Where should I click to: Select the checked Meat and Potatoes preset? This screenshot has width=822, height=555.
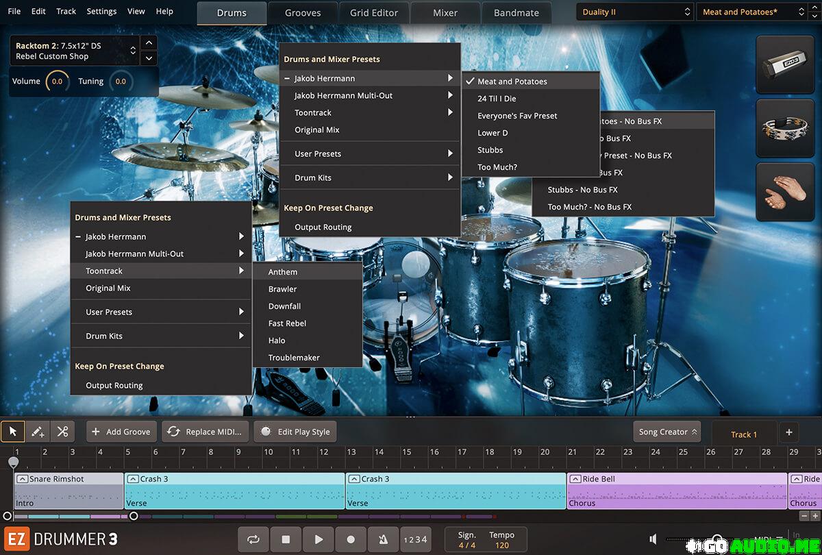(x=531, y=81)
